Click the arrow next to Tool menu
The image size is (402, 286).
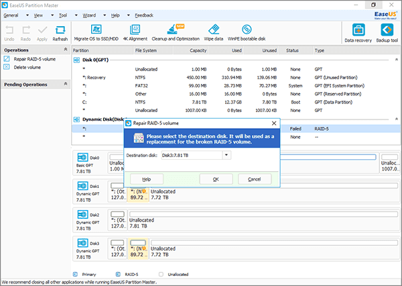click(x=76, y=15)
